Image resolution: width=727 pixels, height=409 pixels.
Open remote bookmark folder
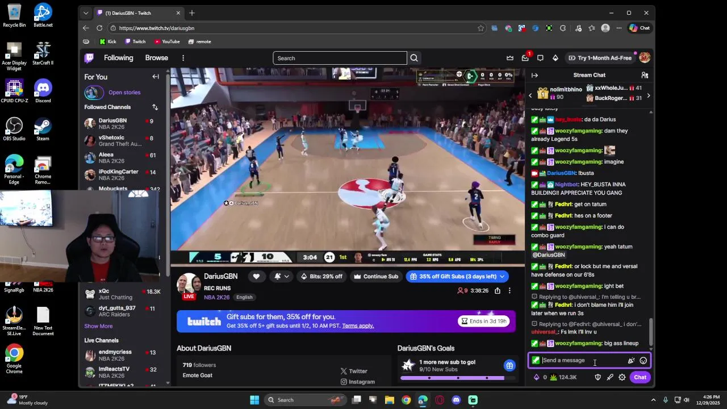tap(199, 41)
